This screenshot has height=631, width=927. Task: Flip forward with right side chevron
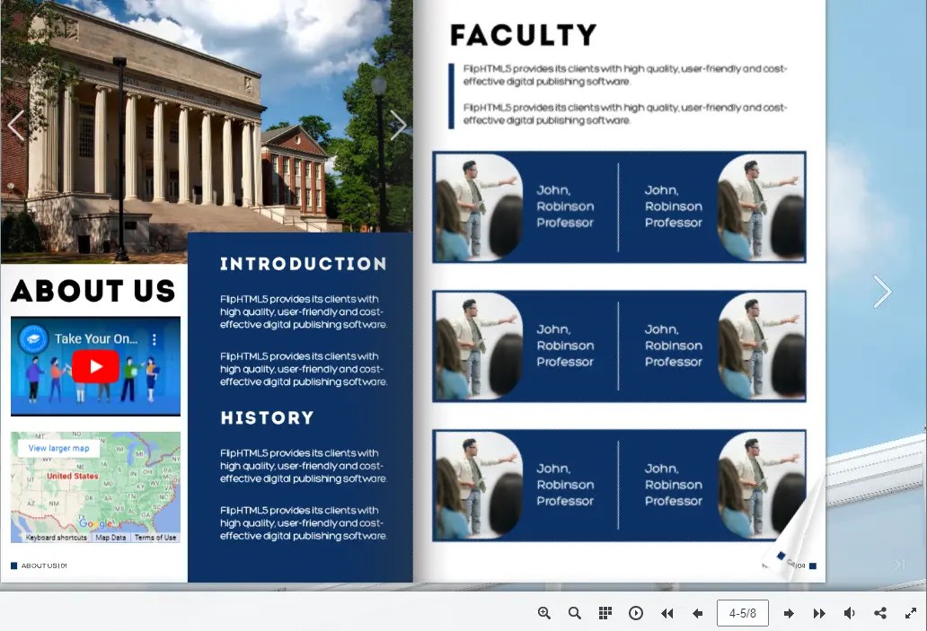point(882,292)
